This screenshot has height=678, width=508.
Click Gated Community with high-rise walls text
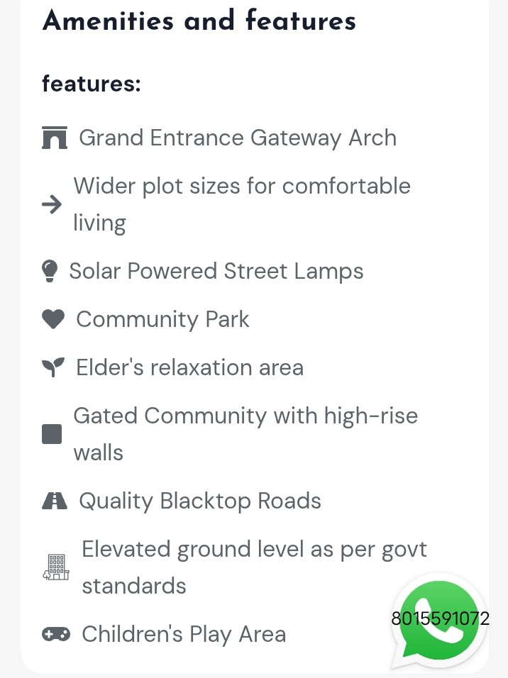click(x=245, y=433)
